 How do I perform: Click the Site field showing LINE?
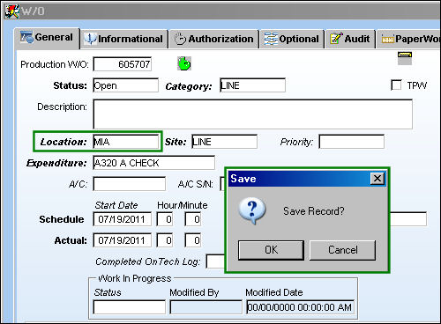[x=224, y=142]
